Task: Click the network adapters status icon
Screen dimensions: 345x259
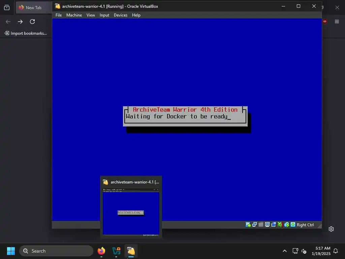Action: pyautogui.click(x=255, y=225)
